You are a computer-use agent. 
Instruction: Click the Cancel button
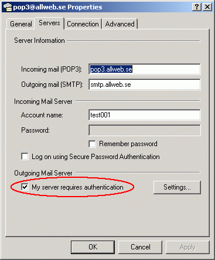click(141, 247)
